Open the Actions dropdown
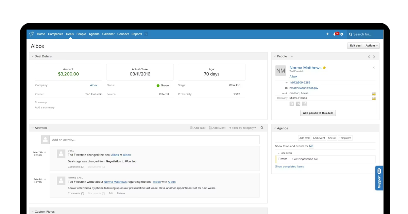Screen dimensions: 408x214 coord(371,45)
